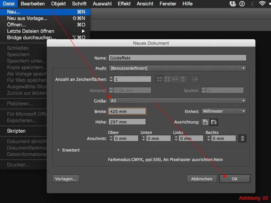
Task: Open the Auswahl menu
Action: click(102, 4)
